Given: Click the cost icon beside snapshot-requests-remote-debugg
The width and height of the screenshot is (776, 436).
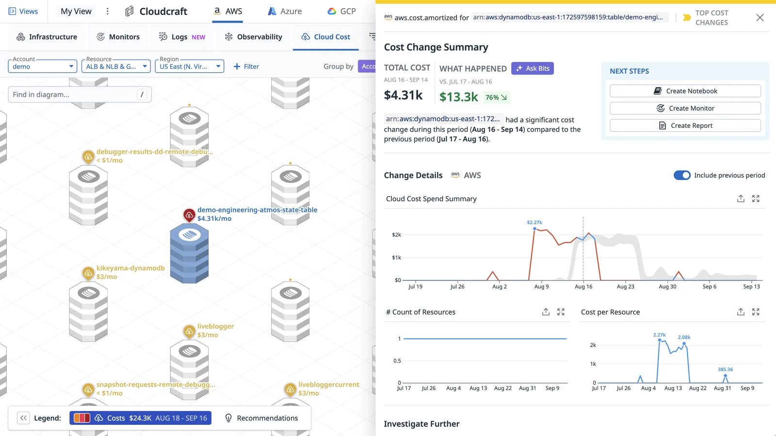Looking at the screenshot, I should click(88, 389).
